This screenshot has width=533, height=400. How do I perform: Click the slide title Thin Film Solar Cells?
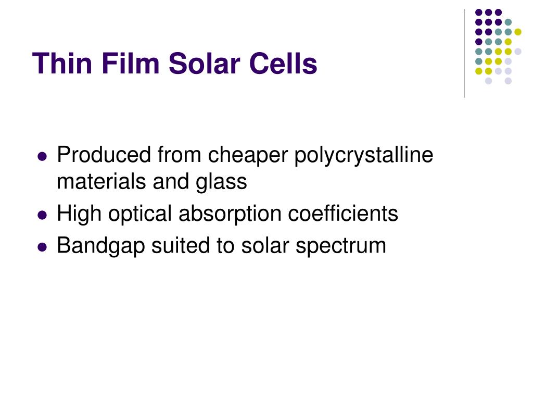[x=175, y=63]
